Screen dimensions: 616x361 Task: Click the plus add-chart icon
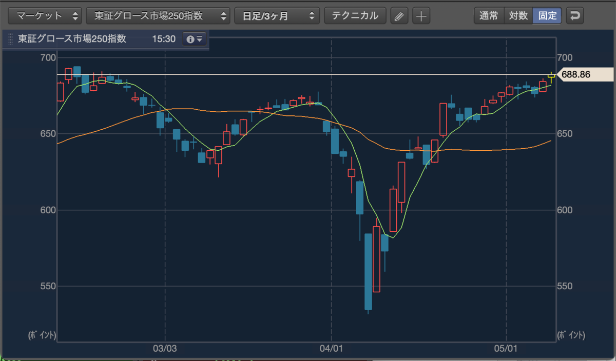coord(421,16)
